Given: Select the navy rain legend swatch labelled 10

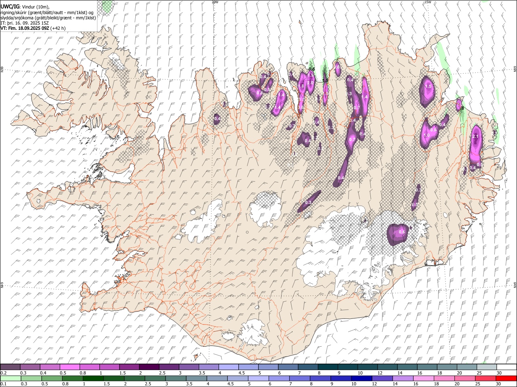Looking at the screenshot, I should coord(361,378).
